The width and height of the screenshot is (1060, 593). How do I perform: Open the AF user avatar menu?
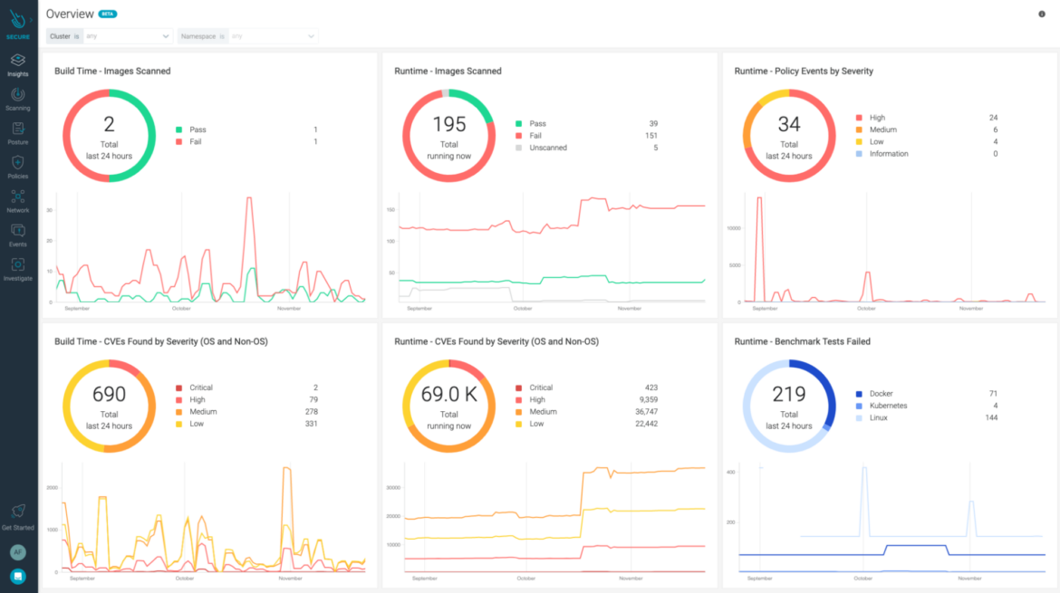click(x=18, y=552)
